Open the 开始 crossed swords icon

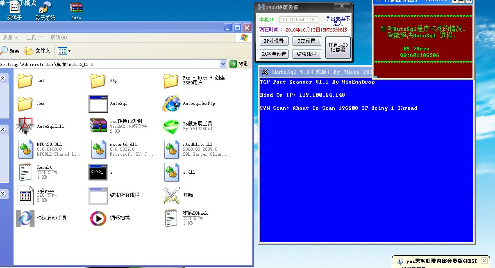[171, 195]
